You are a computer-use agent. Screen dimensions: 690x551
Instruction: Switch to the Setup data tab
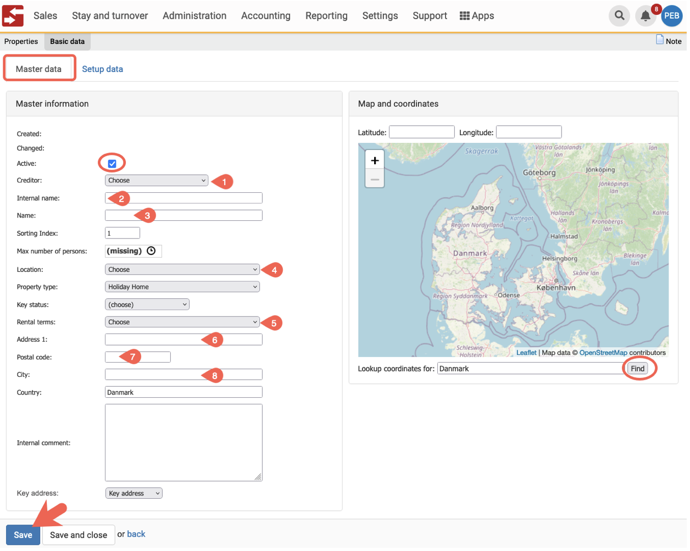tap(103, 69)
